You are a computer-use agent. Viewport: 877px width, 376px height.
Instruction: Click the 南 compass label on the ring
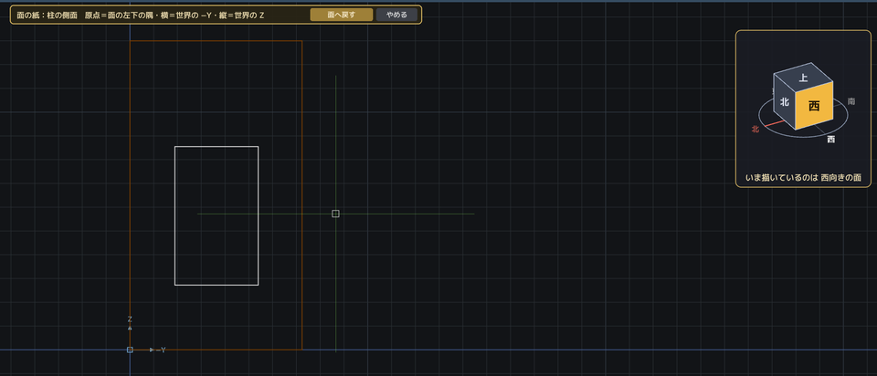point(851,101)
